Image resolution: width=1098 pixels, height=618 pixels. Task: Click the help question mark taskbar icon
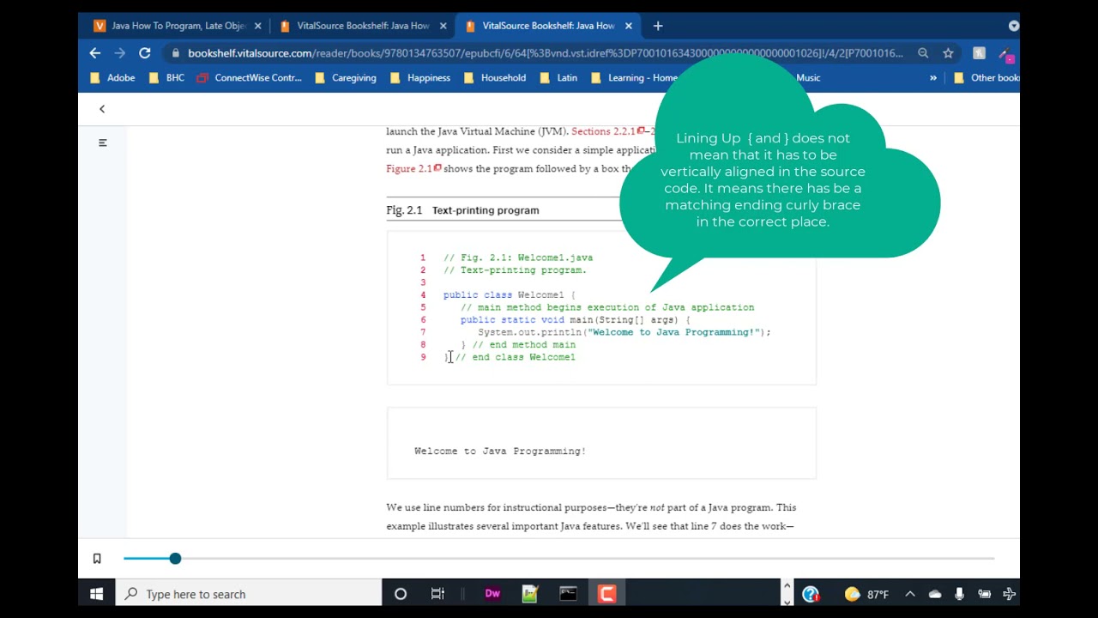pos(811,594)
